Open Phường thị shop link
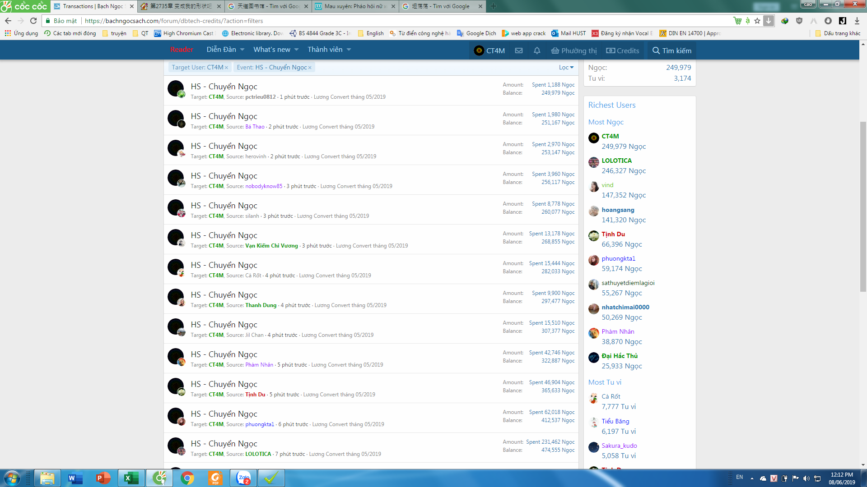Screen dimensions: 867x487 pos(574,51)
